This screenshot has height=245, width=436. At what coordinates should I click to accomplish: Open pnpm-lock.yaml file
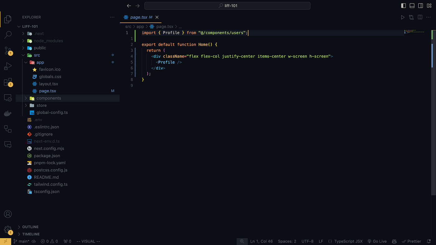pyautogui.click(x=68, y=163)
